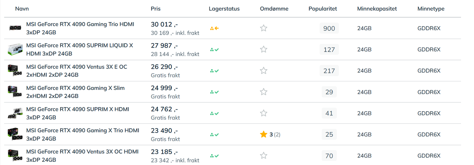The height and width of the screenshot is (165, 474).
Task: Click the green stock icon for Gaming X Slim
Action: click(214, 92)
